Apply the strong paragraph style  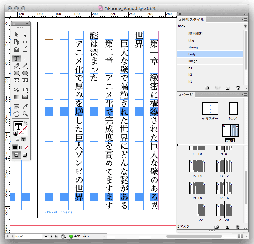[210, 47]
